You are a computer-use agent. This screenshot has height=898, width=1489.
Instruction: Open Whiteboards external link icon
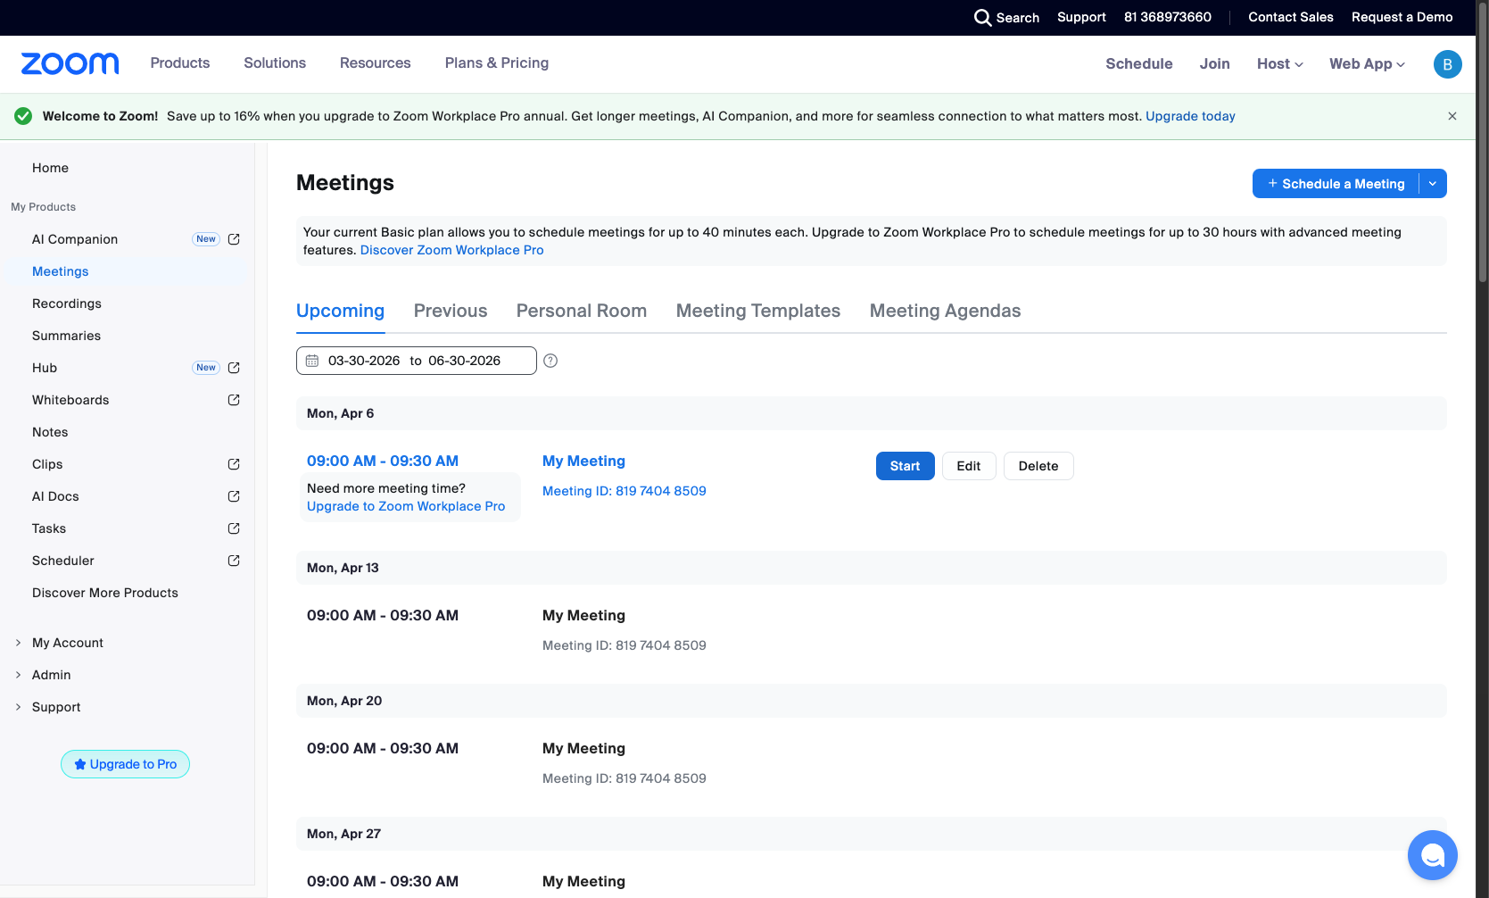click(x=234, y=400)
